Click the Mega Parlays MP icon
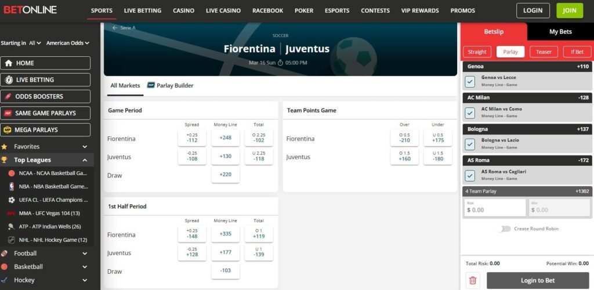The image size is (594, 290). click(x=7, y=130)
